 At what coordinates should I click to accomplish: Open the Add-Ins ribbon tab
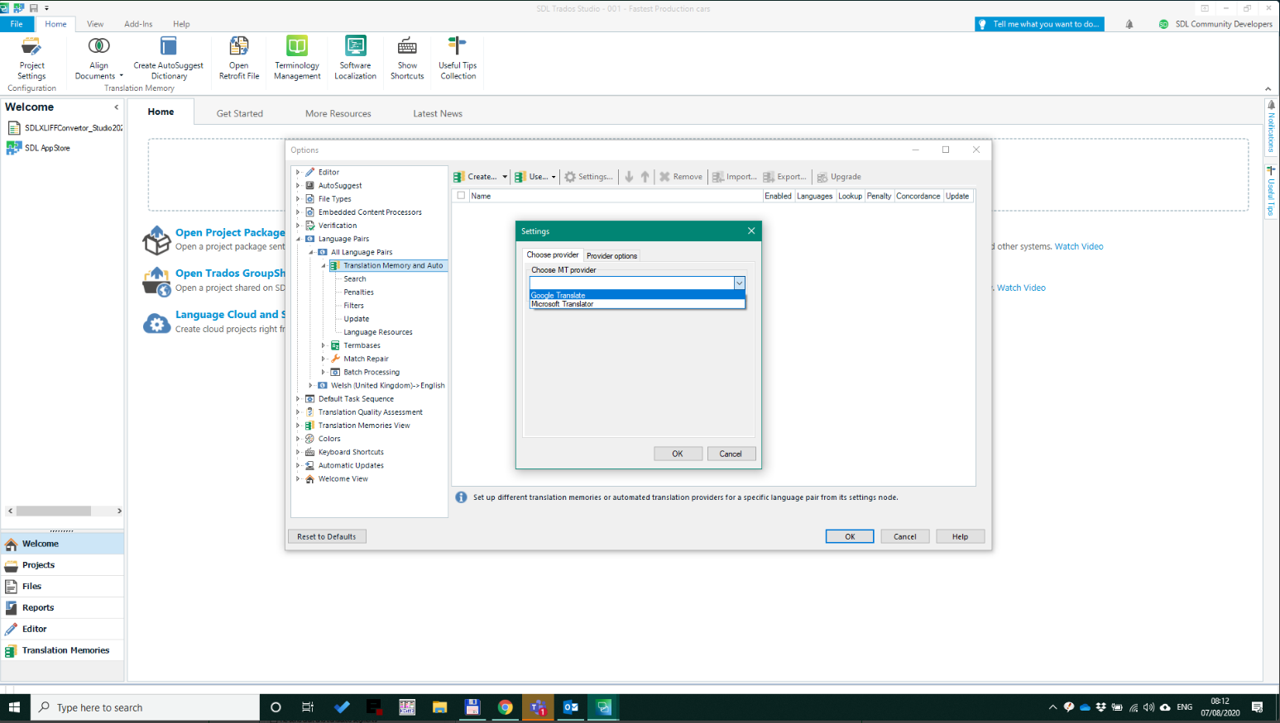(x=138, y=24)
